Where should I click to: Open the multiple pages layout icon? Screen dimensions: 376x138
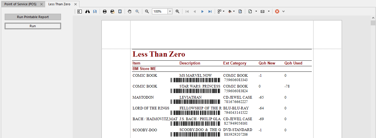click(x=219, y=11)
